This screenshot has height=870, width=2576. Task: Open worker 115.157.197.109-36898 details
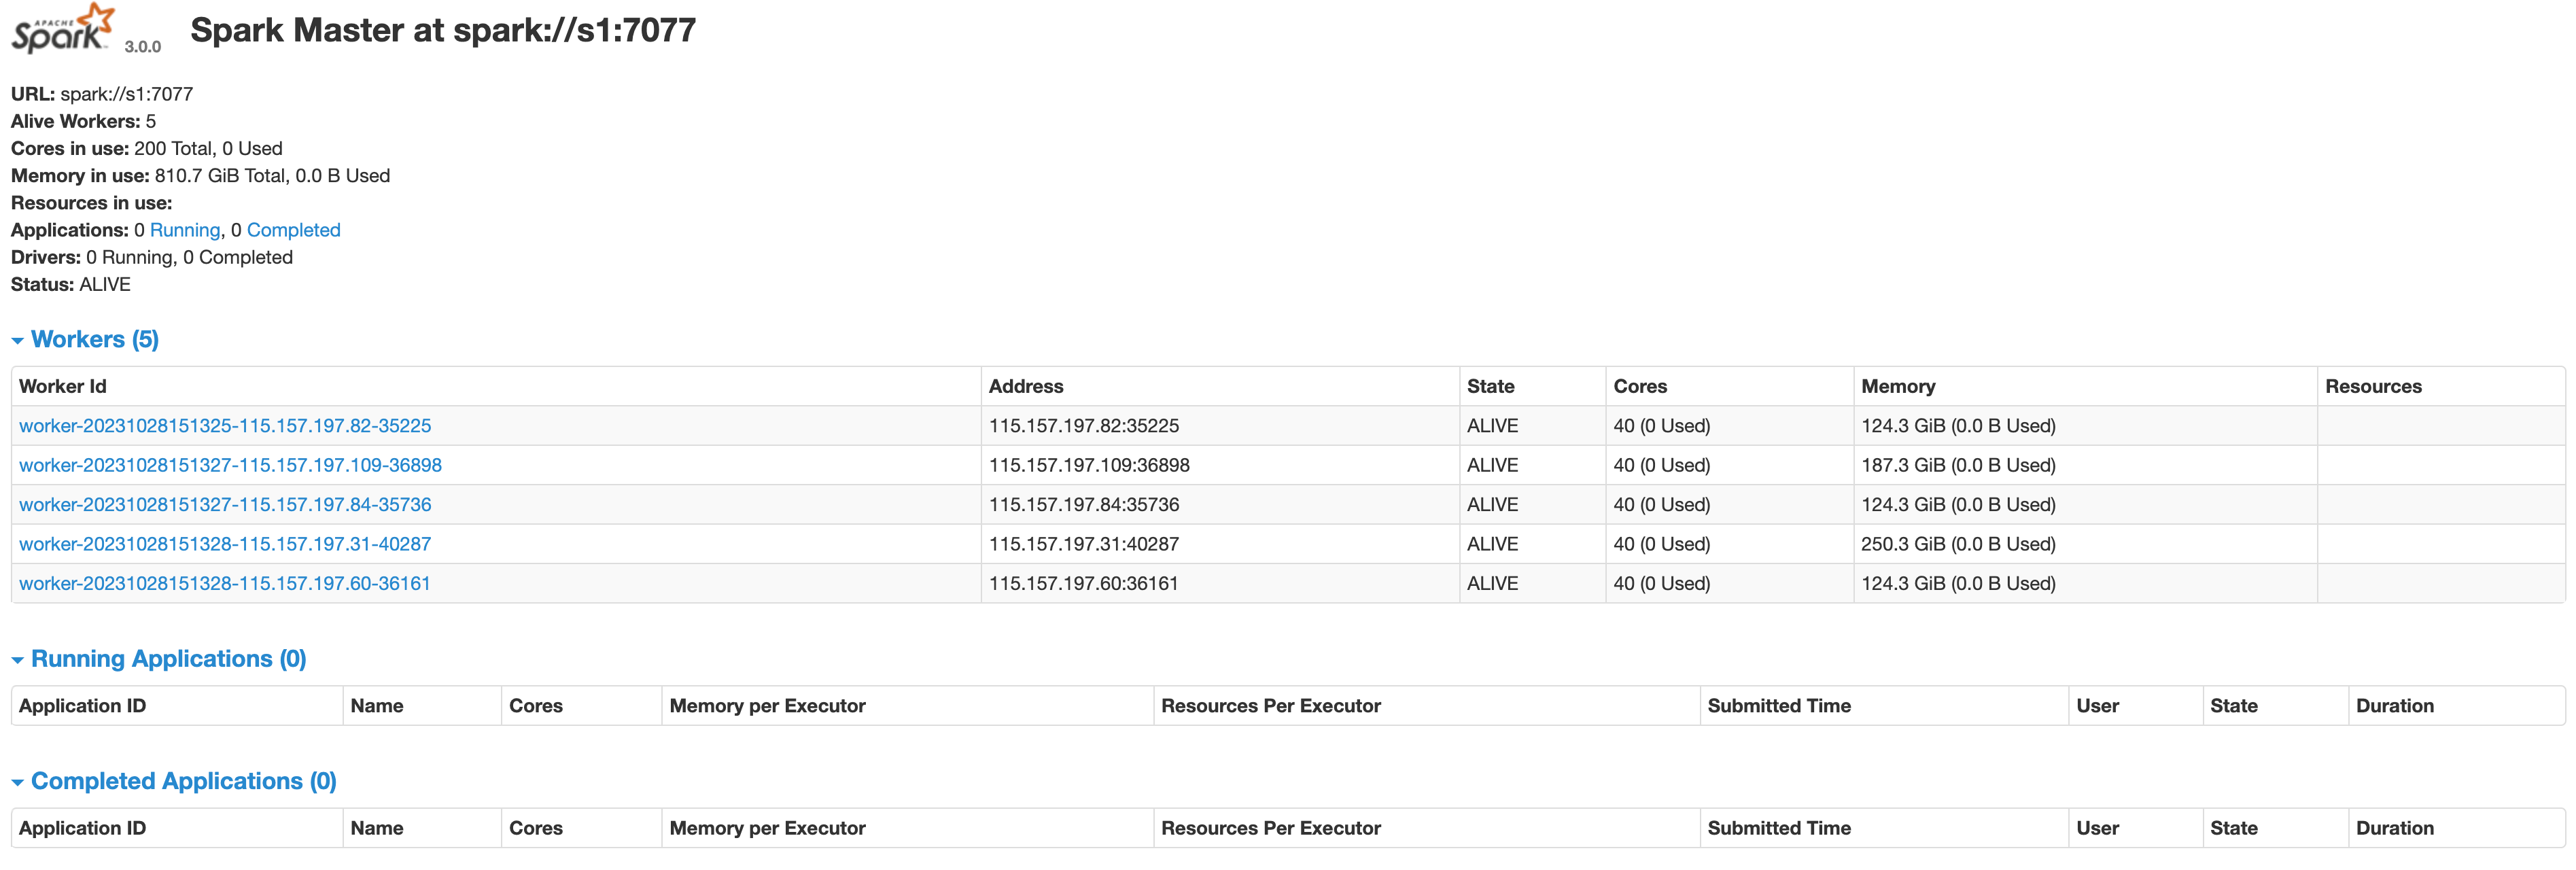point(230,465)
